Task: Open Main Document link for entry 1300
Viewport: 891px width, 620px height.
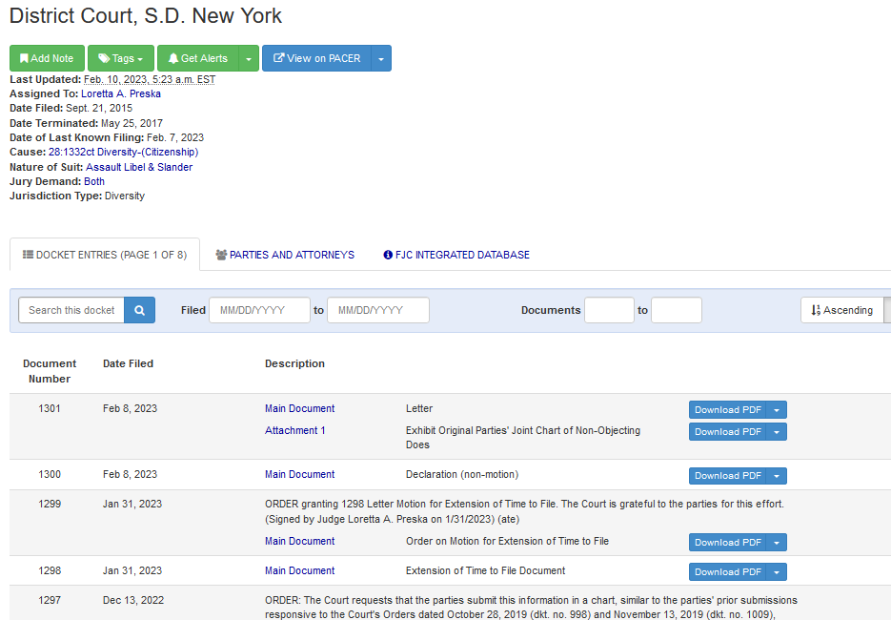Action: [x=299, y=474]
